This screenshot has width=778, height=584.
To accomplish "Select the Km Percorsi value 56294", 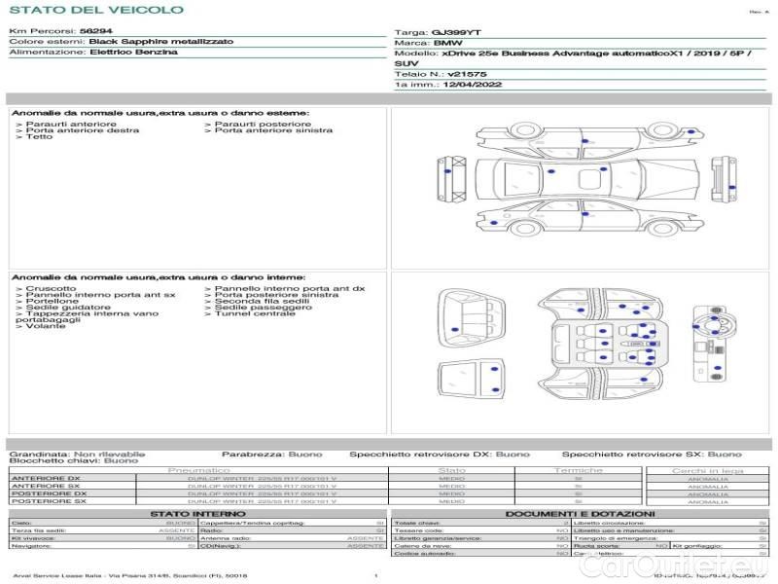I will pyautogui.click(x=95, y=31).
